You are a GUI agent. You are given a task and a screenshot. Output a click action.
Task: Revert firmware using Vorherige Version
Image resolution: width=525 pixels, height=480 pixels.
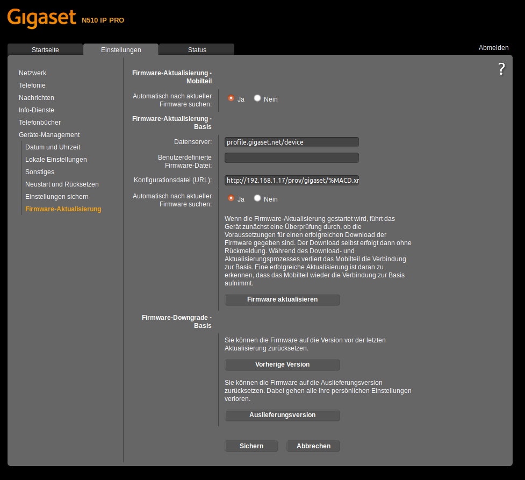coord(282,364)
